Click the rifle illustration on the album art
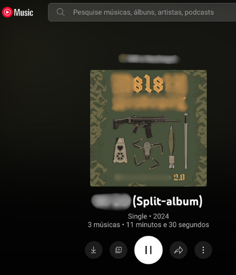This screenshot has height=275, width=236. (147, 126)
